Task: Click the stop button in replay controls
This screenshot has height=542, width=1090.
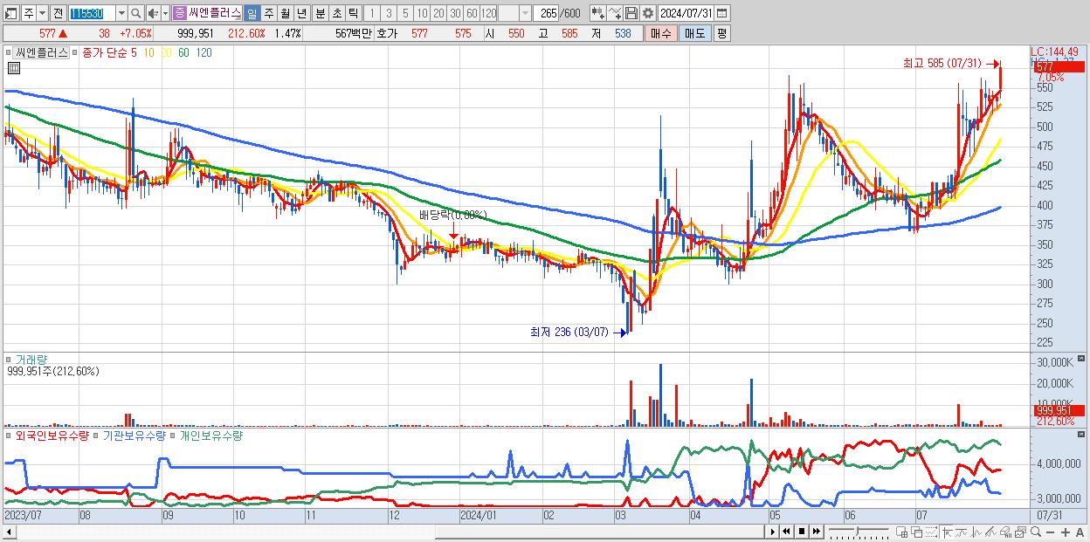Action: tap(802, 532)
